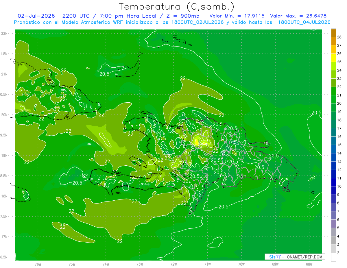The image size is (347, 268).
Task: Click the '70W' longitude axis label
Action: click(241, 264)
